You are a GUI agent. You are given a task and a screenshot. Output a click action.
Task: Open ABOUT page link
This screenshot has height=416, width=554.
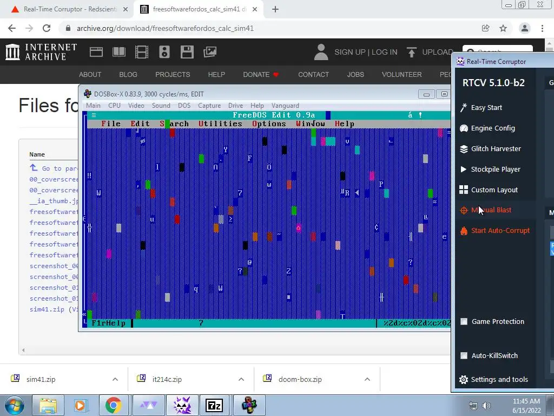(x=90, y=75)
